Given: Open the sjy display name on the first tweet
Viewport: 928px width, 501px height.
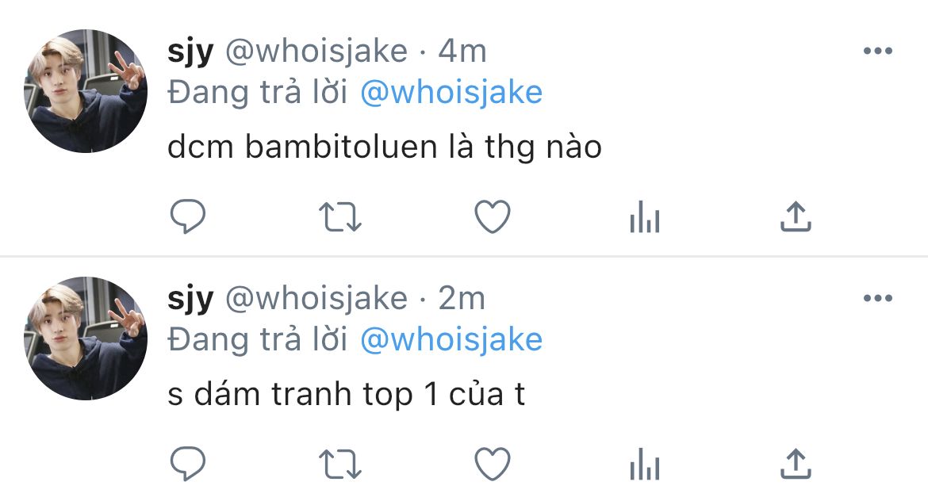Looking at the screenshot, I should (x=190, y=52).
